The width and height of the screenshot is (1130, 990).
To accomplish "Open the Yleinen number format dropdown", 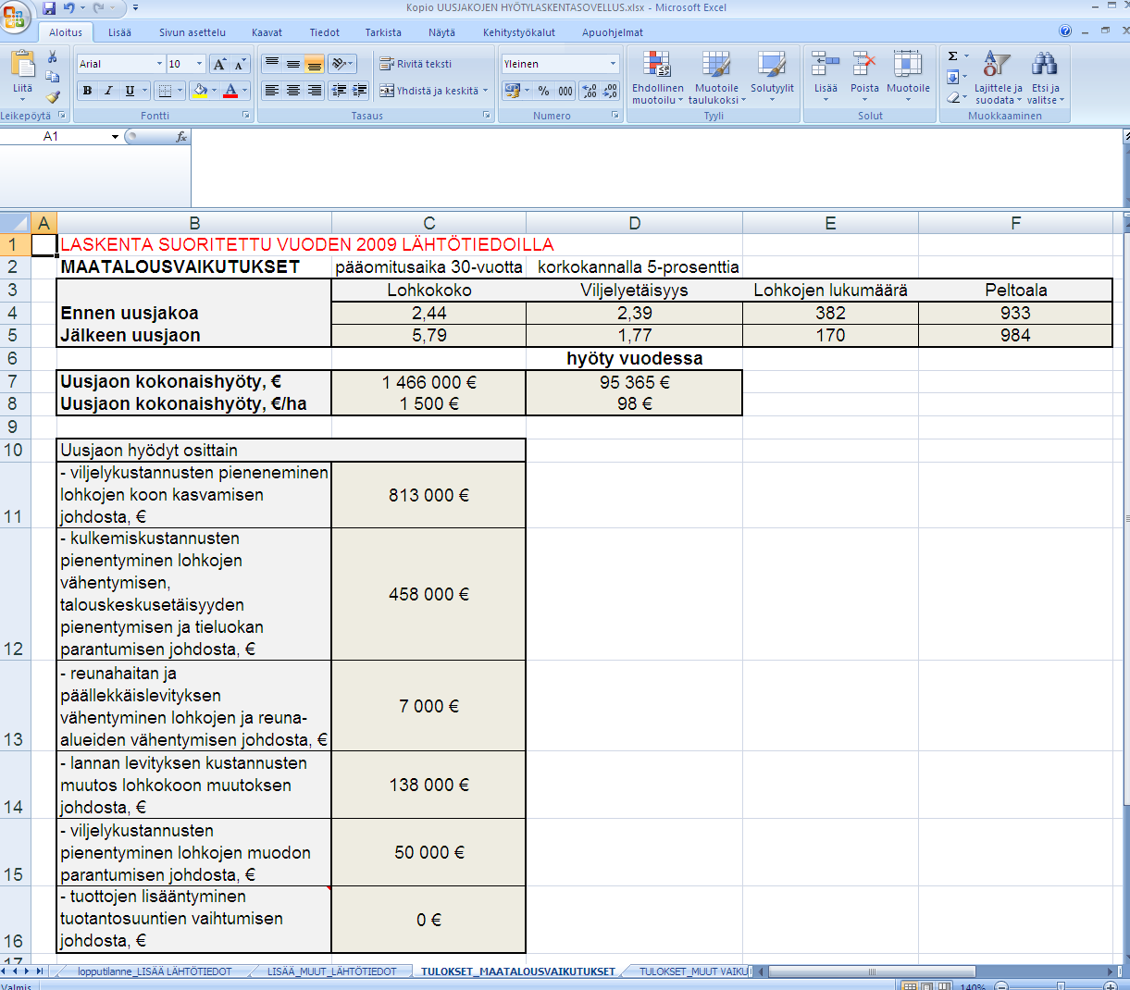I will click(613, 64).
